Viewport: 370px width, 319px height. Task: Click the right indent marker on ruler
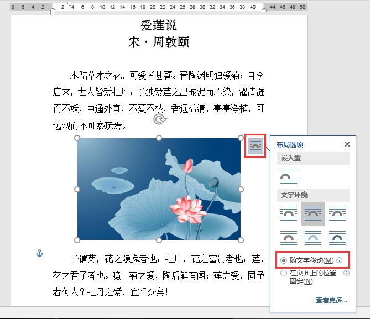(x=264, y=9)
